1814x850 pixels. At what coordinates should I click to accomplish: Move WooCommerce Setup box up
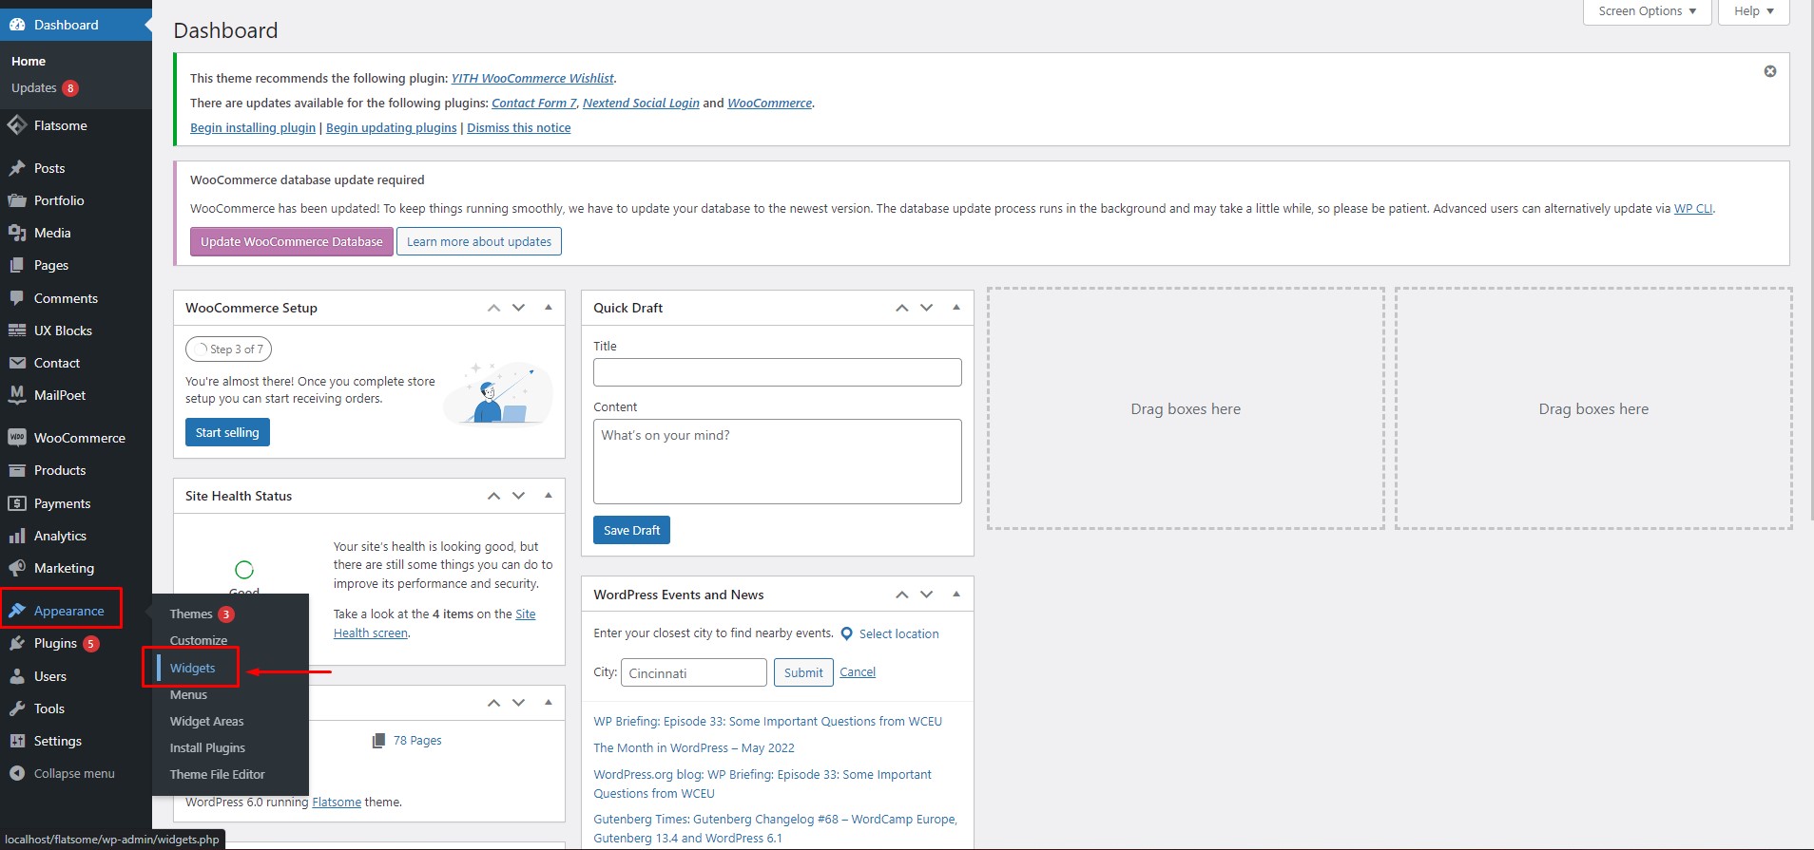(x=493, y=308)
